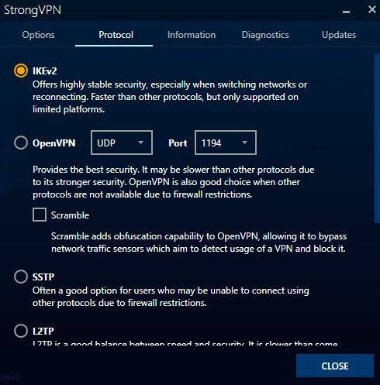Click the IKEv2 description paragraph
The width and height of the screenshot is (380, 385).
coord(170,97)
